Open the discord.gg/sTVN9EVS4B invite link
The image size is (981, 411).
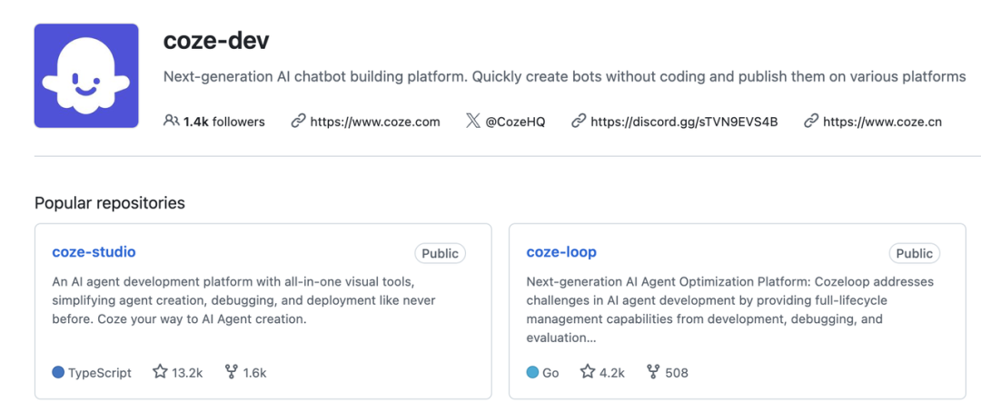(684, 122)
